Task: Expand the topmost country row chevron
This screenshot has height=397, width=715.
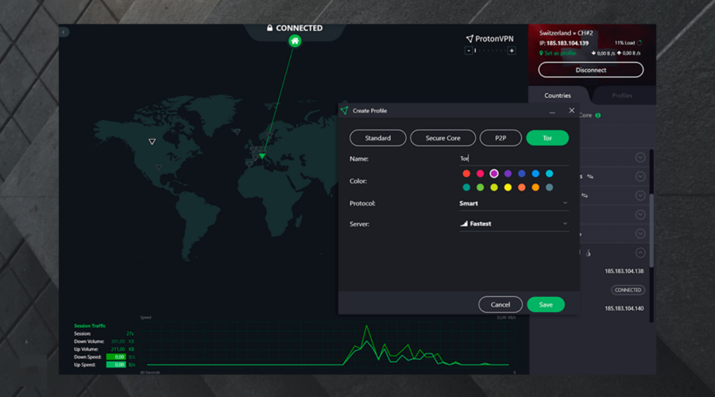Action: point(640,157)
